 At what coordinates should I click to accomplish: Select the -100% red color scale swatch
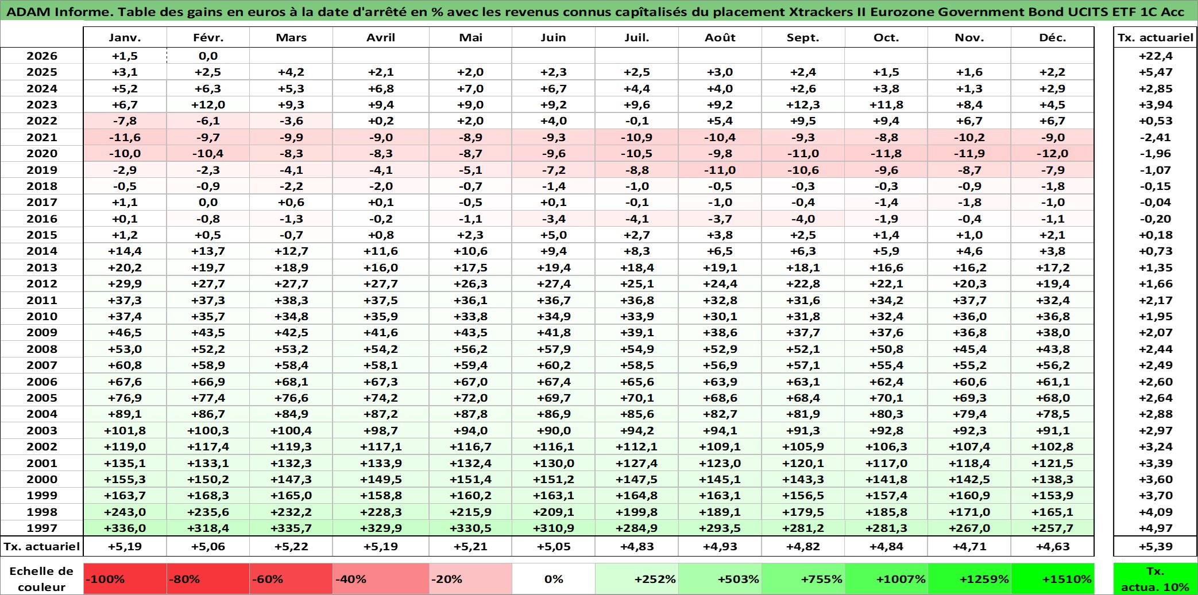[125, 578]
